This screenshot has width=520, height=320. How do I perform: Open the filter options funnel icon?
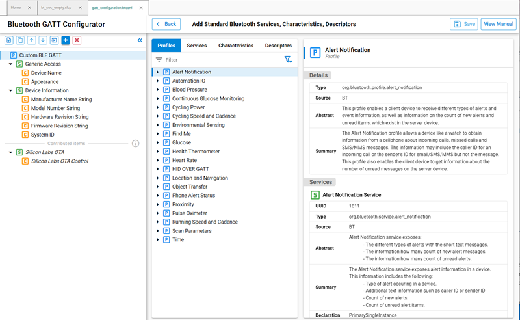point(288,59)
